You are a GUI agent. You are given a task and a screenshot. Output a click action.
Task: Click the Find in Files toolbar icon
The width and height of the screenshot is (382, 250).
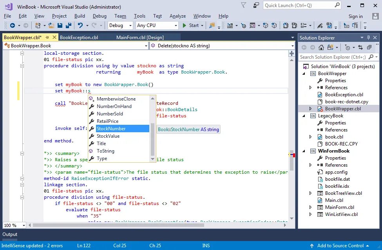point(212,25)
